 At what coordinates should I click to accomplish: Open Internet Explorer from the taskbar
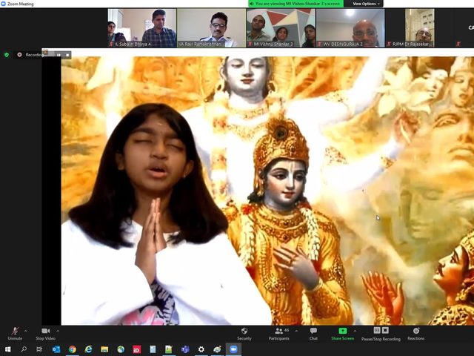point(88,349)
